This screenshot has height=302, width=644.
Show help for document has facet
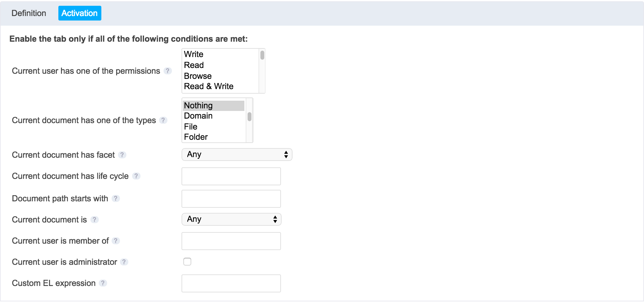[x=122, y=155]
